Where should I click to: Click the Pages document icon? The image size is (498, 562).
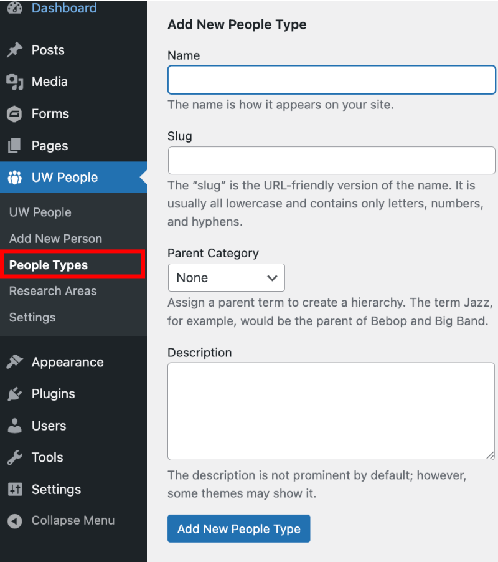tap(14, 146)
